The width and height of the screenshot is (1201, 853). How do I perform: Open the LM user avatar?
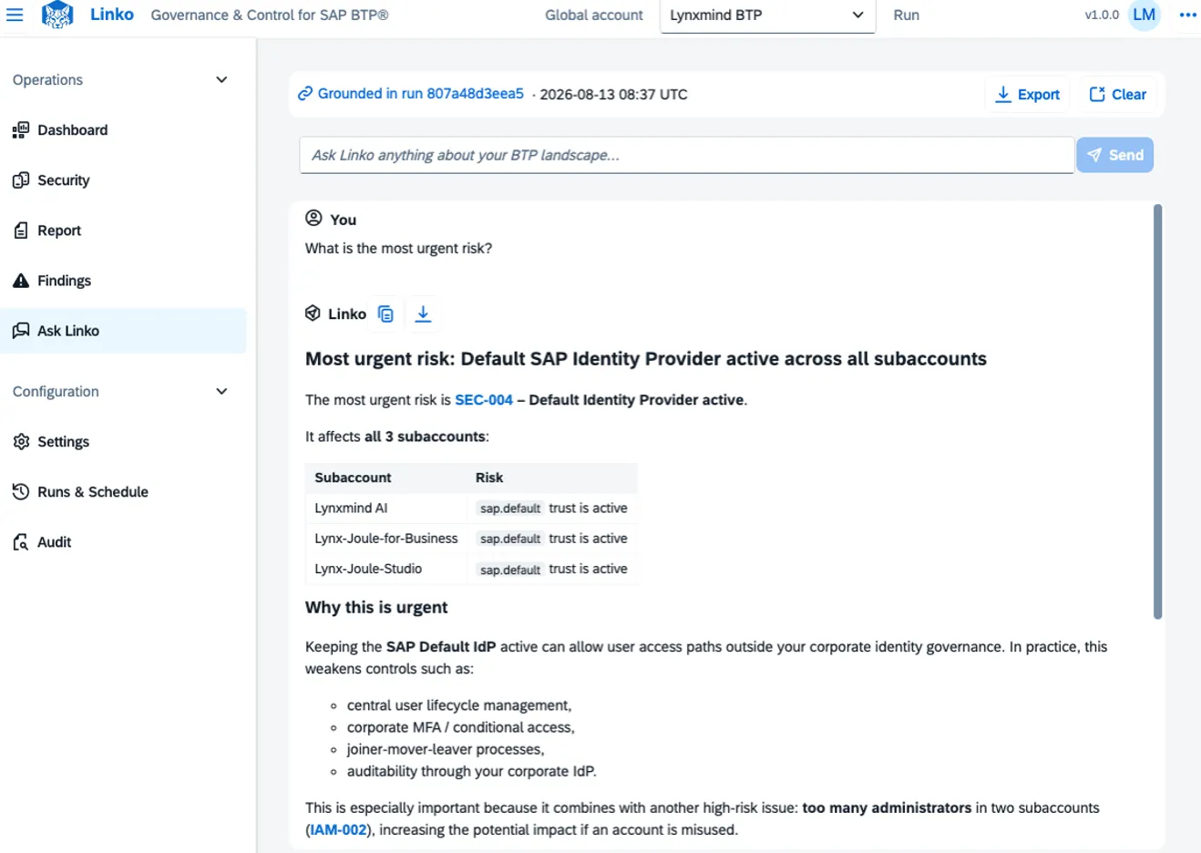pos(1144,15)
